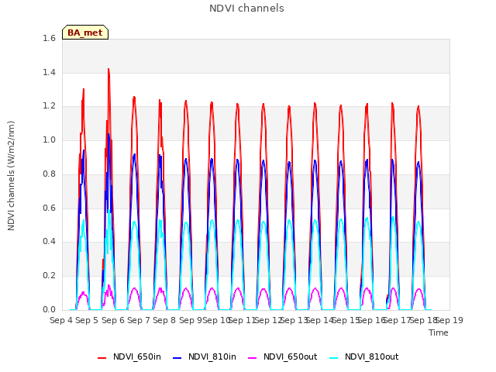Viewport: 496px width, 372px height.
Task: Click the Time x-axis label
Action: pyautogui.click(x=439, y=332)
